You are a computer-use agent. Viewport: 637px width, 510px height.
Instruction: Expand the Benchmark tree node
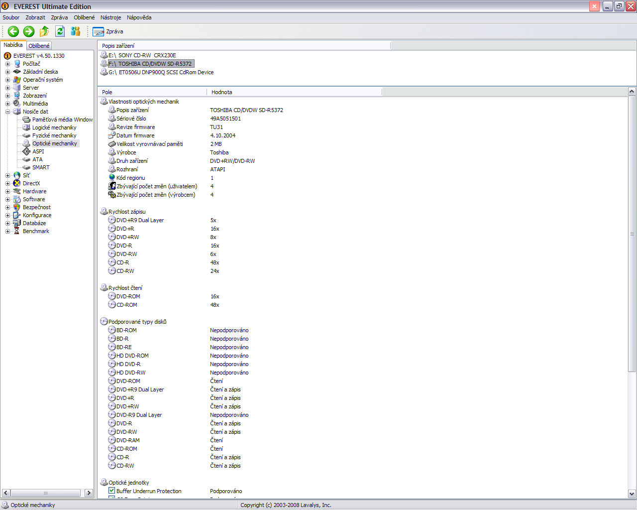[7, 231]
